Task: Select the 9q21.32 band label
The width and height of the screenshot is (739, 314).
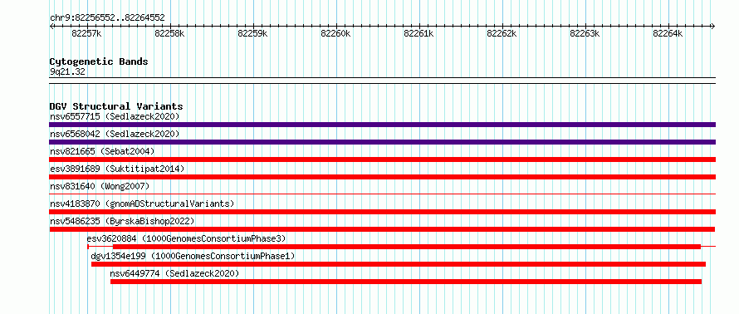Action: [67, 72]
